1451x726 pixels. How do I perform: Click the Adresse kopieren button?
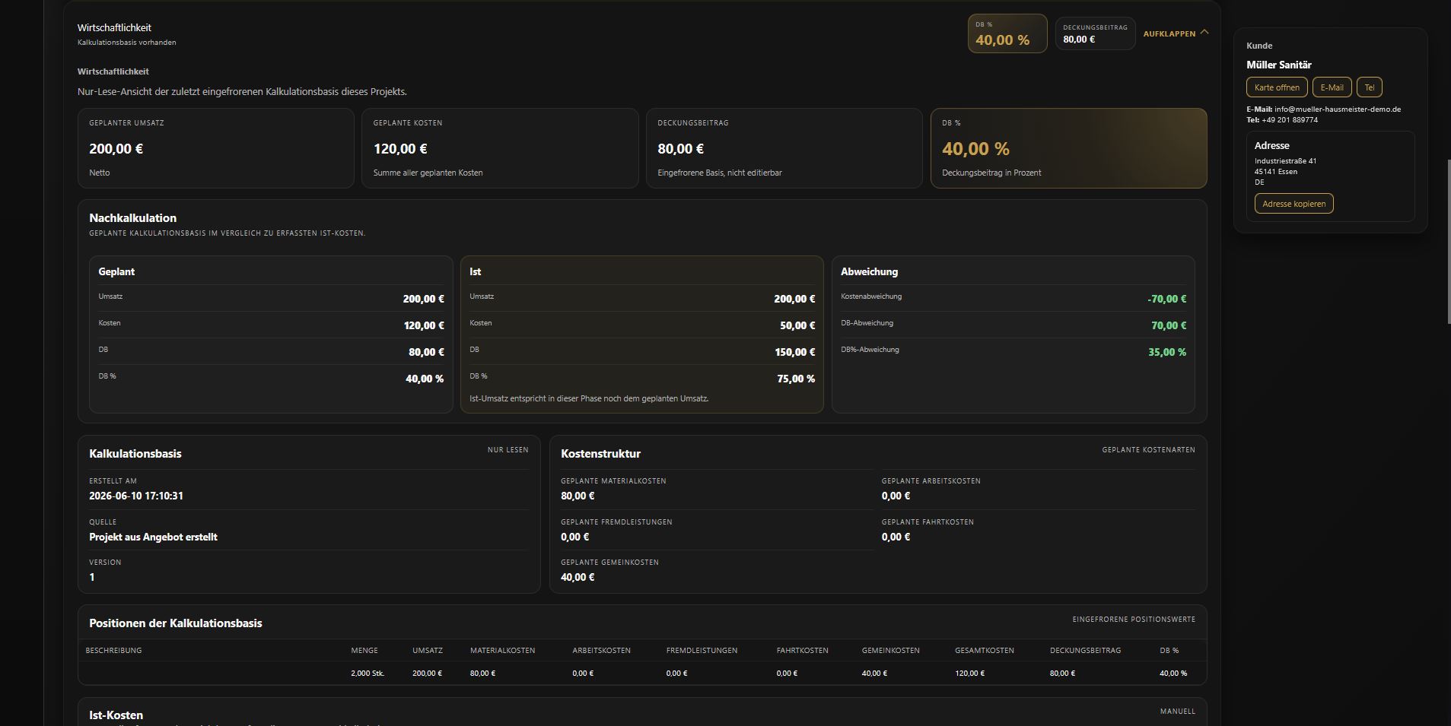coord(1293,204)
